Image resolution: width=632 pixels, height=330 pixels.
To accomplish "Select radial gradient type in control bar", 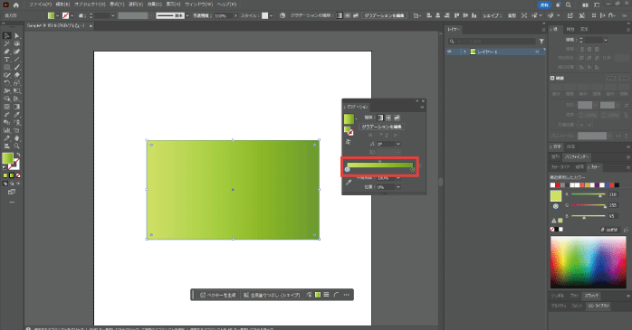I will coord(348,15).
